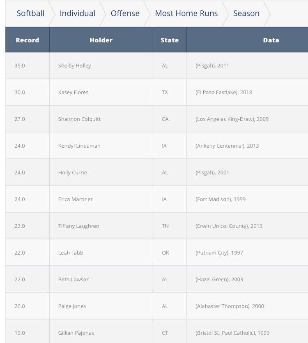Select Tiffany Laughren holder cell
This screenshot has height=343, width=308.
coord(101,226)
